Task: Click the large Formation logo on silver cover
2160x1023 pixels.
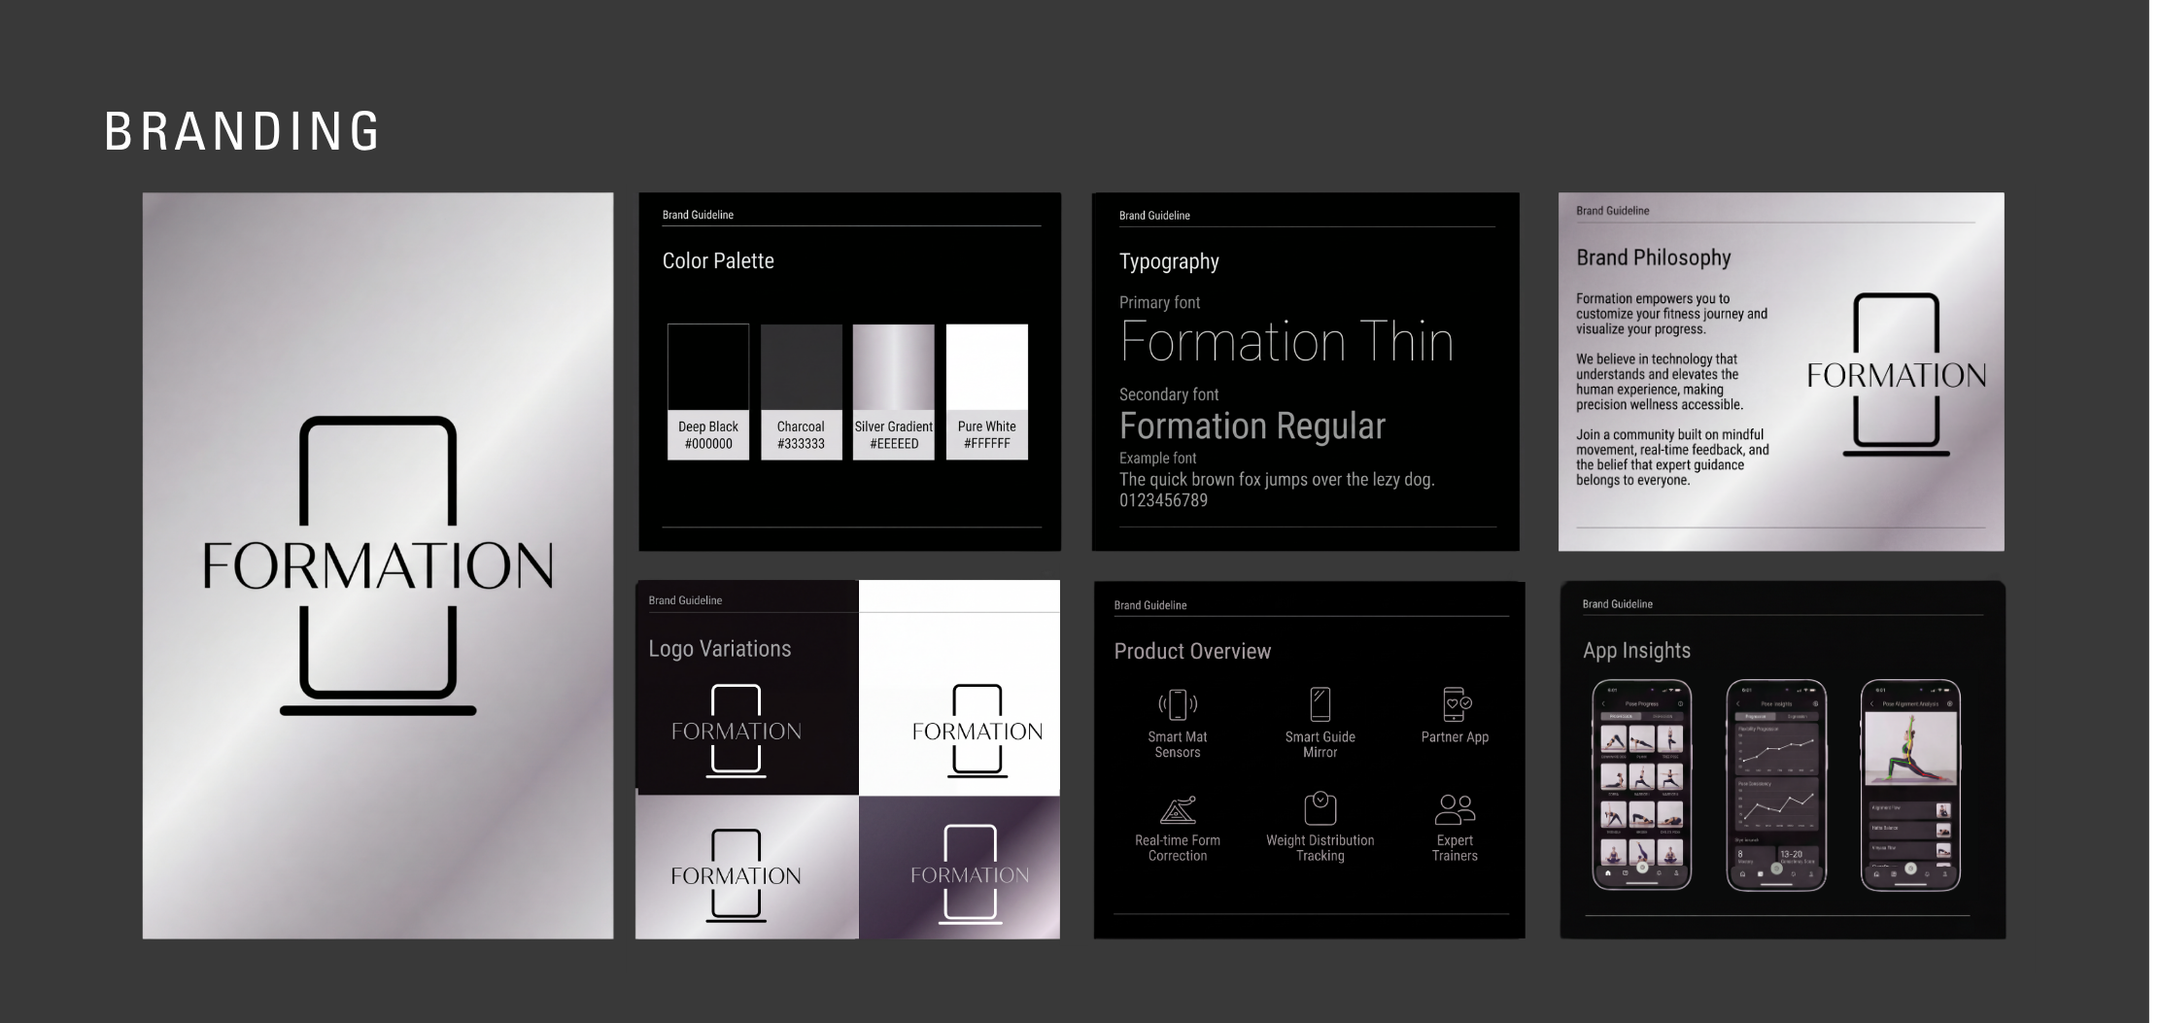Action: [x=378, y=565]
